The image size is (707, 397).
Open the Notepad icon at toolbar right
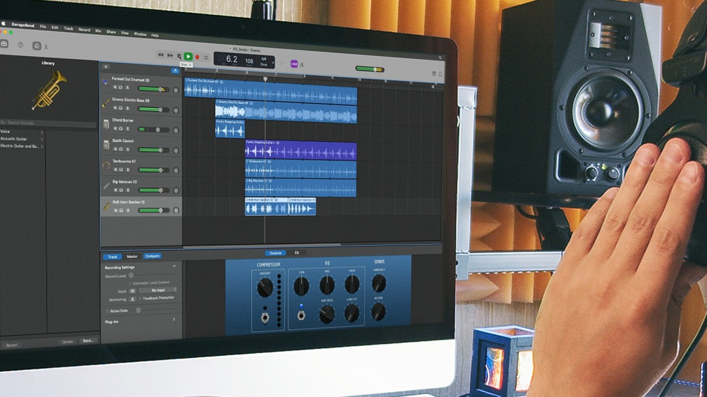(x=434, y=74)
